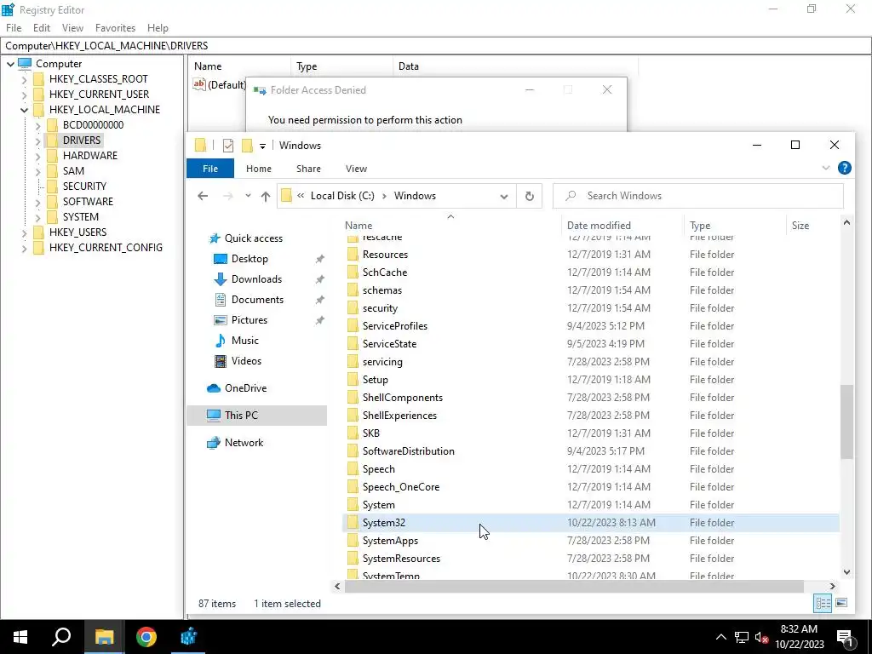The height and width of the screenshot is (654, 872).
Task: Unpin Desktop using its pin icon
Action: (x=320, y=259)
